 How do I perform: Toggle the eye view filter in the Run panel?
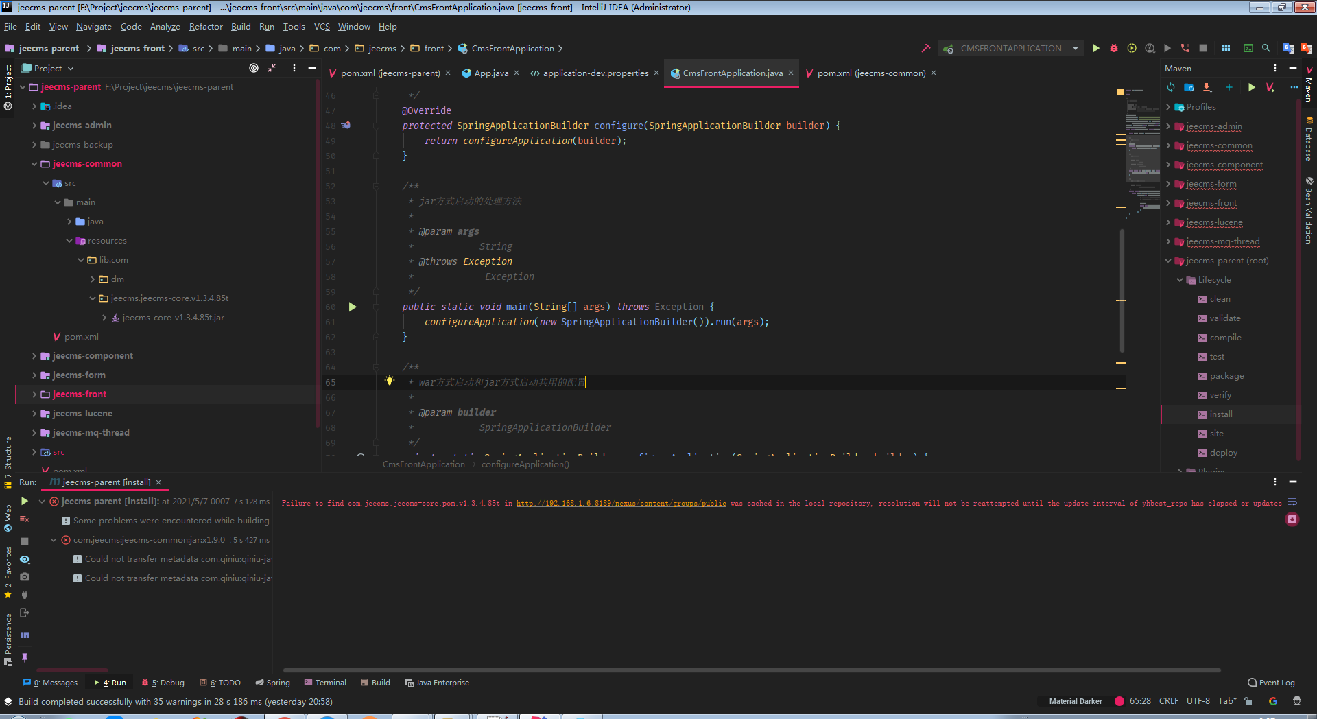(25, 559)
